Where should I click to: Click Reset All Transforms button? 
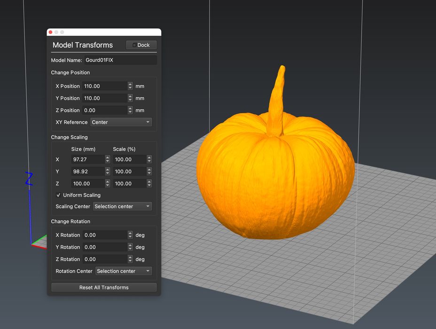(x=104, y=287)
